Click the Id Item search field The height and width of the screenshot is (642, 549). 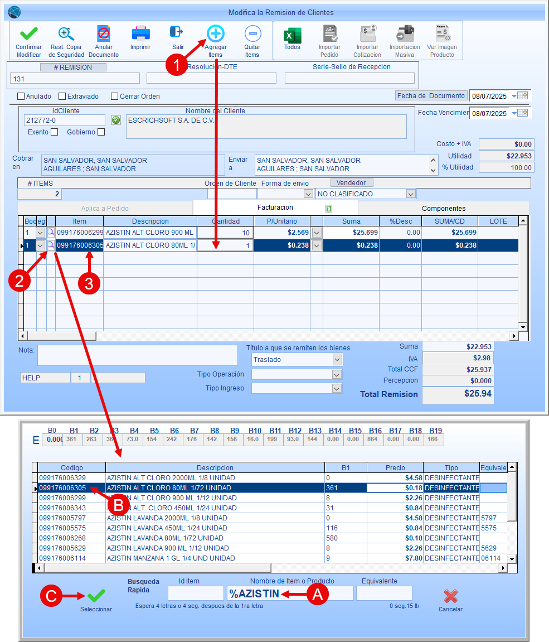[x=196, y=593]
